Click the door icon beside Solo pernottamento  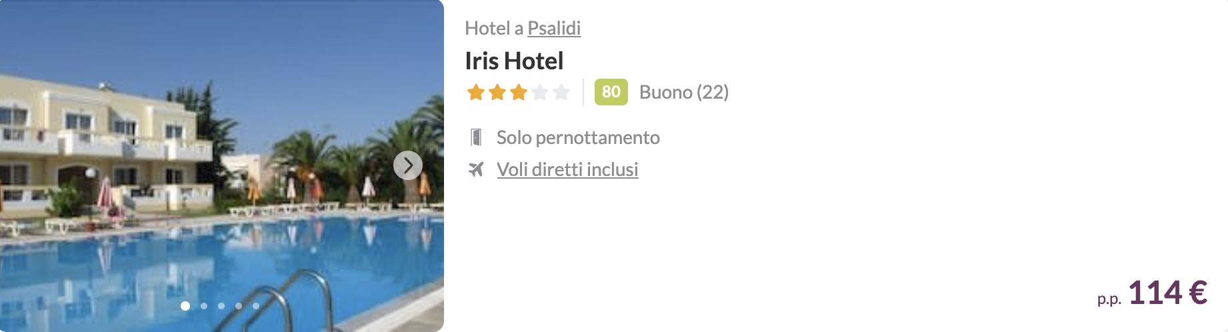pyautogui.click(x=476, y=137)
